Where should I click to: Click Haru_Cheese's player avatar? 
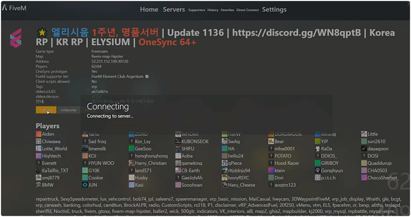pos(224,185)
